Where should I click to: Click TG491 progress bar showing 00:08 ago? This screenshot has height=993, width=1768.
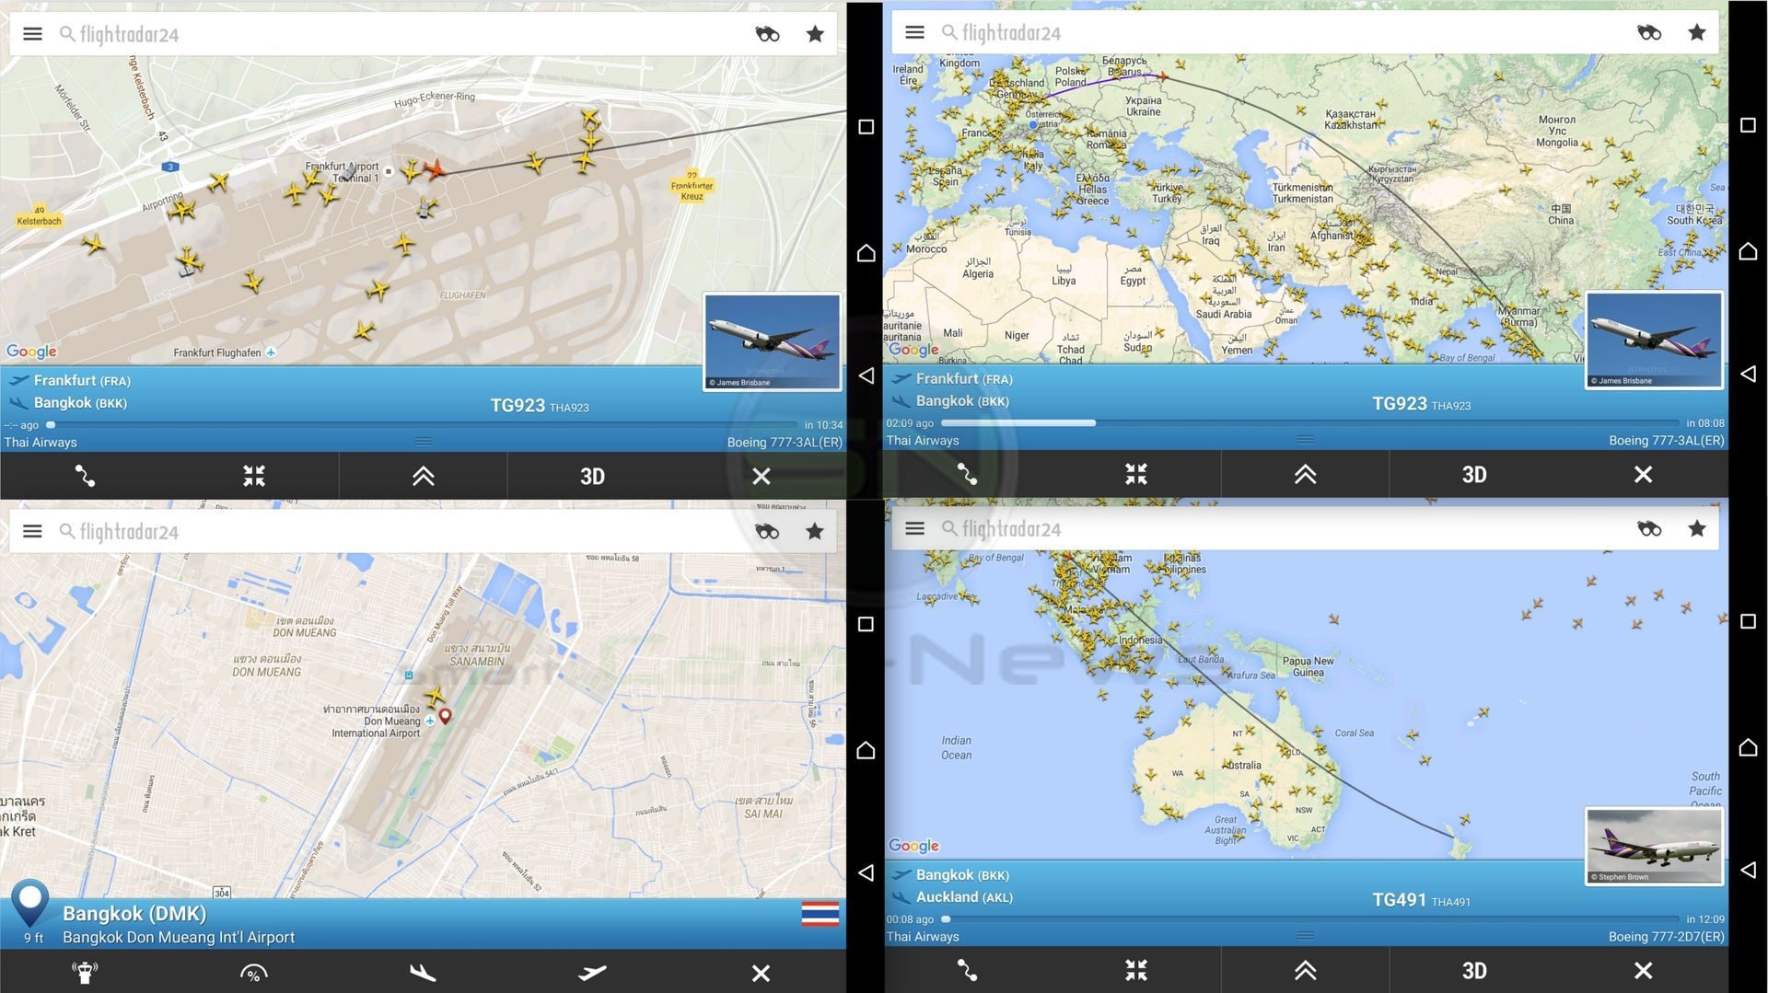pyautogui.click(x=1310, y=919)
